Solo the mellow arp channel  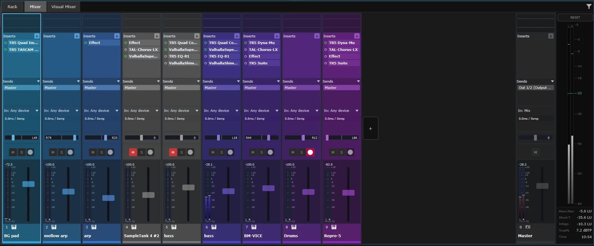[62, 152]
